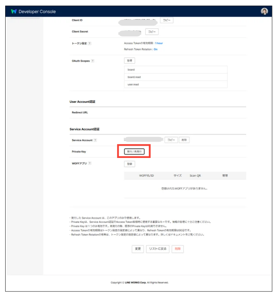277x297 pixels.
Task: Click the Access Token '1 hour' value
Action: click(159, 43)
